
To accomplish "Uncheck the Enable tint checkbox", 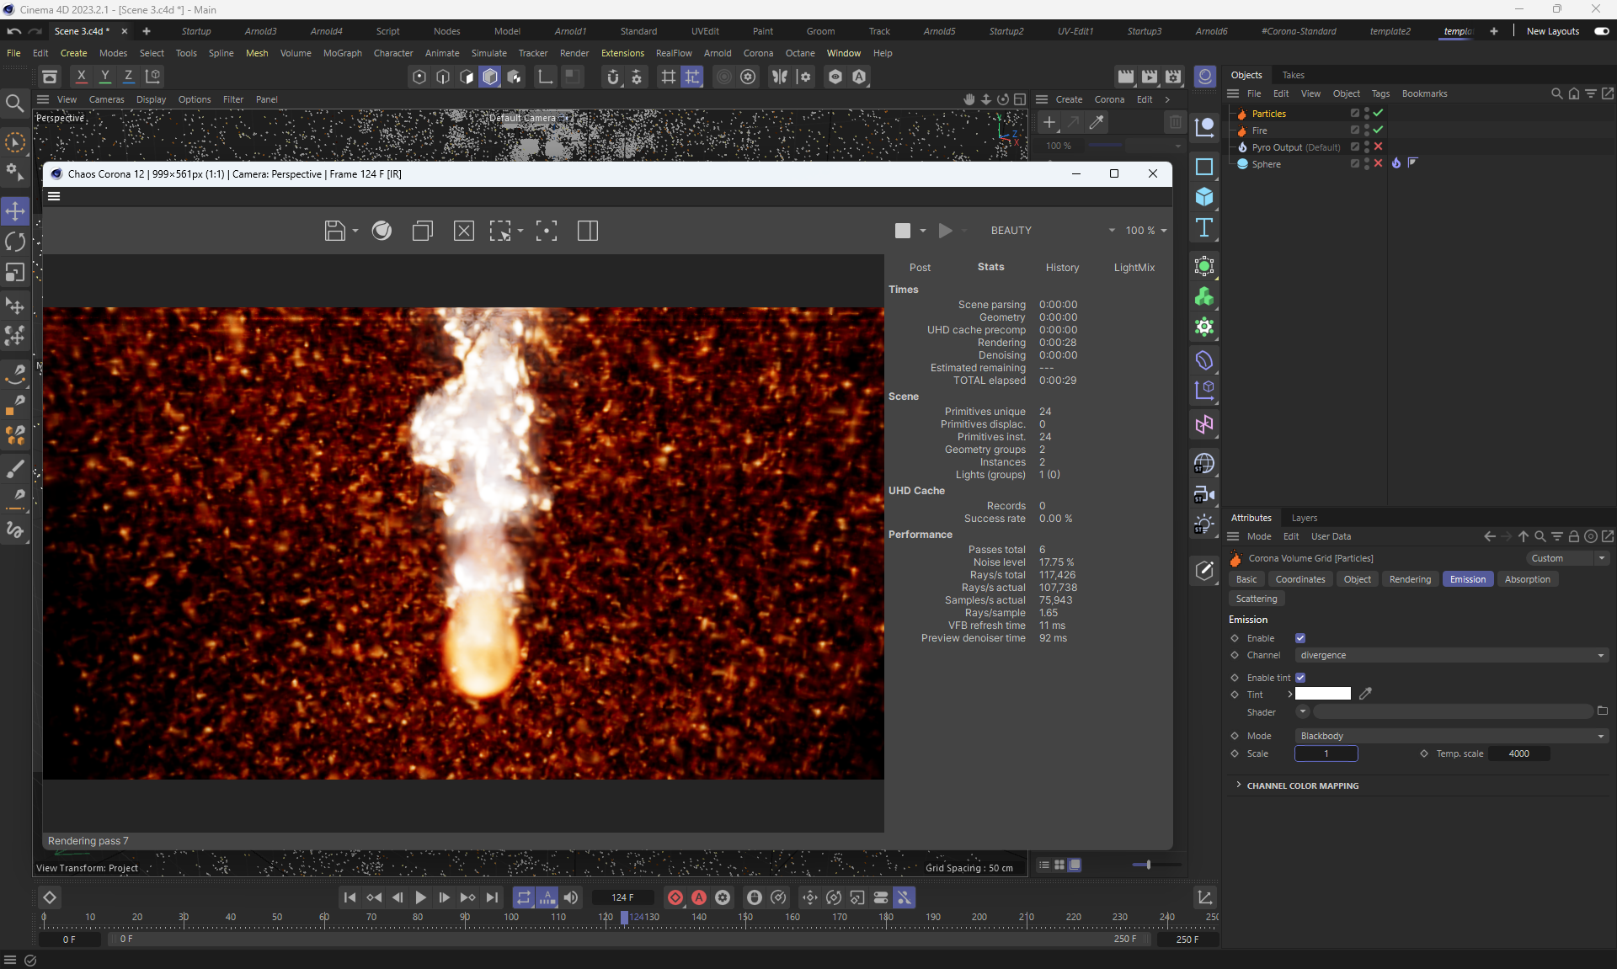I will pyautogui.click(x=1300, y=678).
